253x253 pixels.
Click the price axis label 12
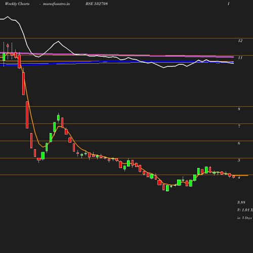[x=240, y=40]
